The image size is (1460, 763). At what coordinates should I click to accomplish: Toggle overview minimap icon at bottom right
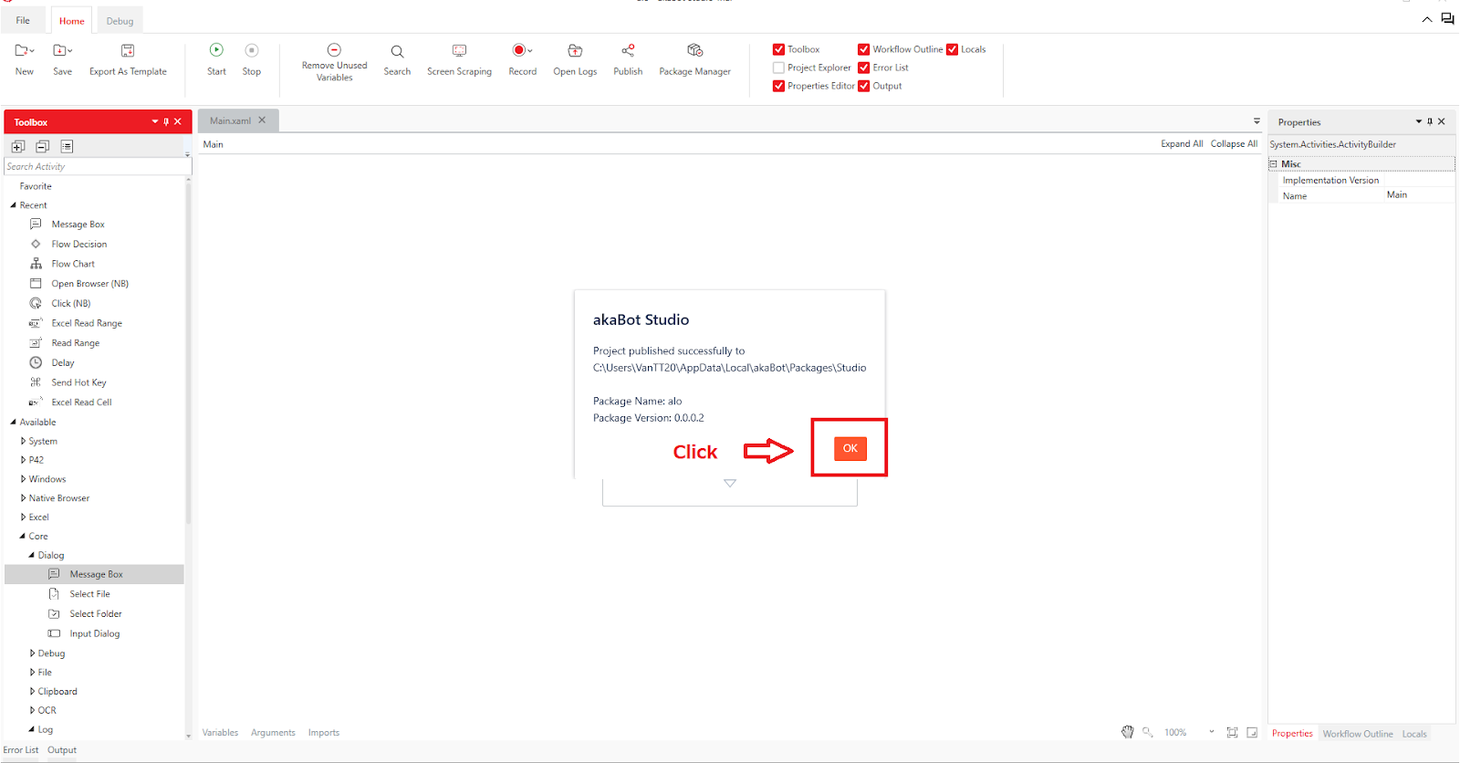(1252, 732)
